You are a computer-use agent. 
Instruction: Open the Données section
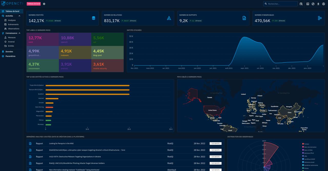[x=9, y=52]
